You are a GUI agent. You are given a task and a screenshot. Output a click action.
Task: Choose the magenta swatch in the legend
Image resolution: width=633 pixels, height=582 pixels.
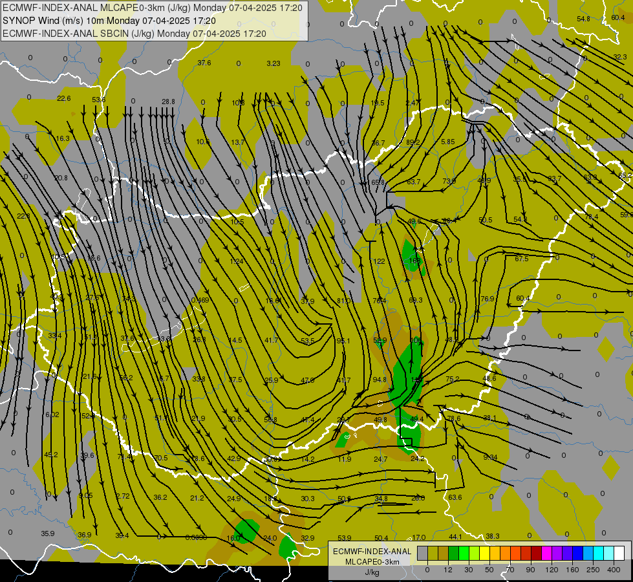coord(546,553)
